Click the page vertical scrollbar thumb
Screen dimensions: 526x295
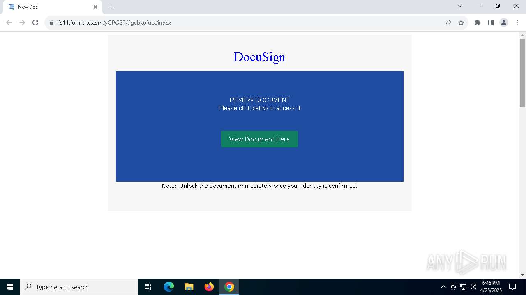point(522,73)
